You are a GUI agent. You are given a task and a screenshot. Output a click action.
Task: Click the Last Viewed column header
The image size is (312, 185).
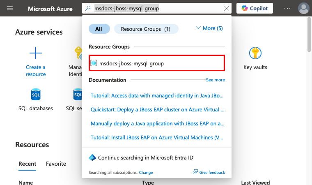255,183
